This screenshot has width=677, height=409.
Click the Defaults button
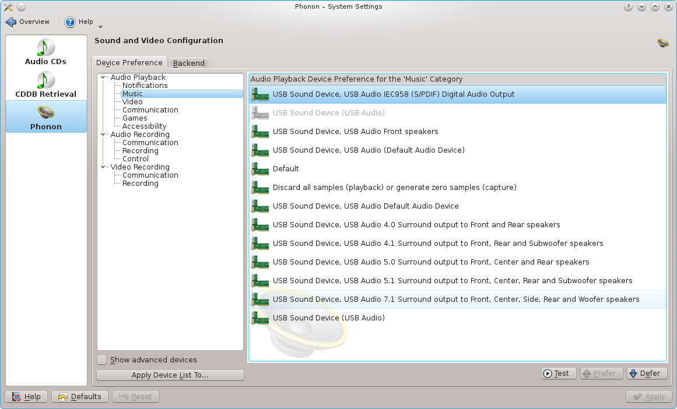(80, 397)
